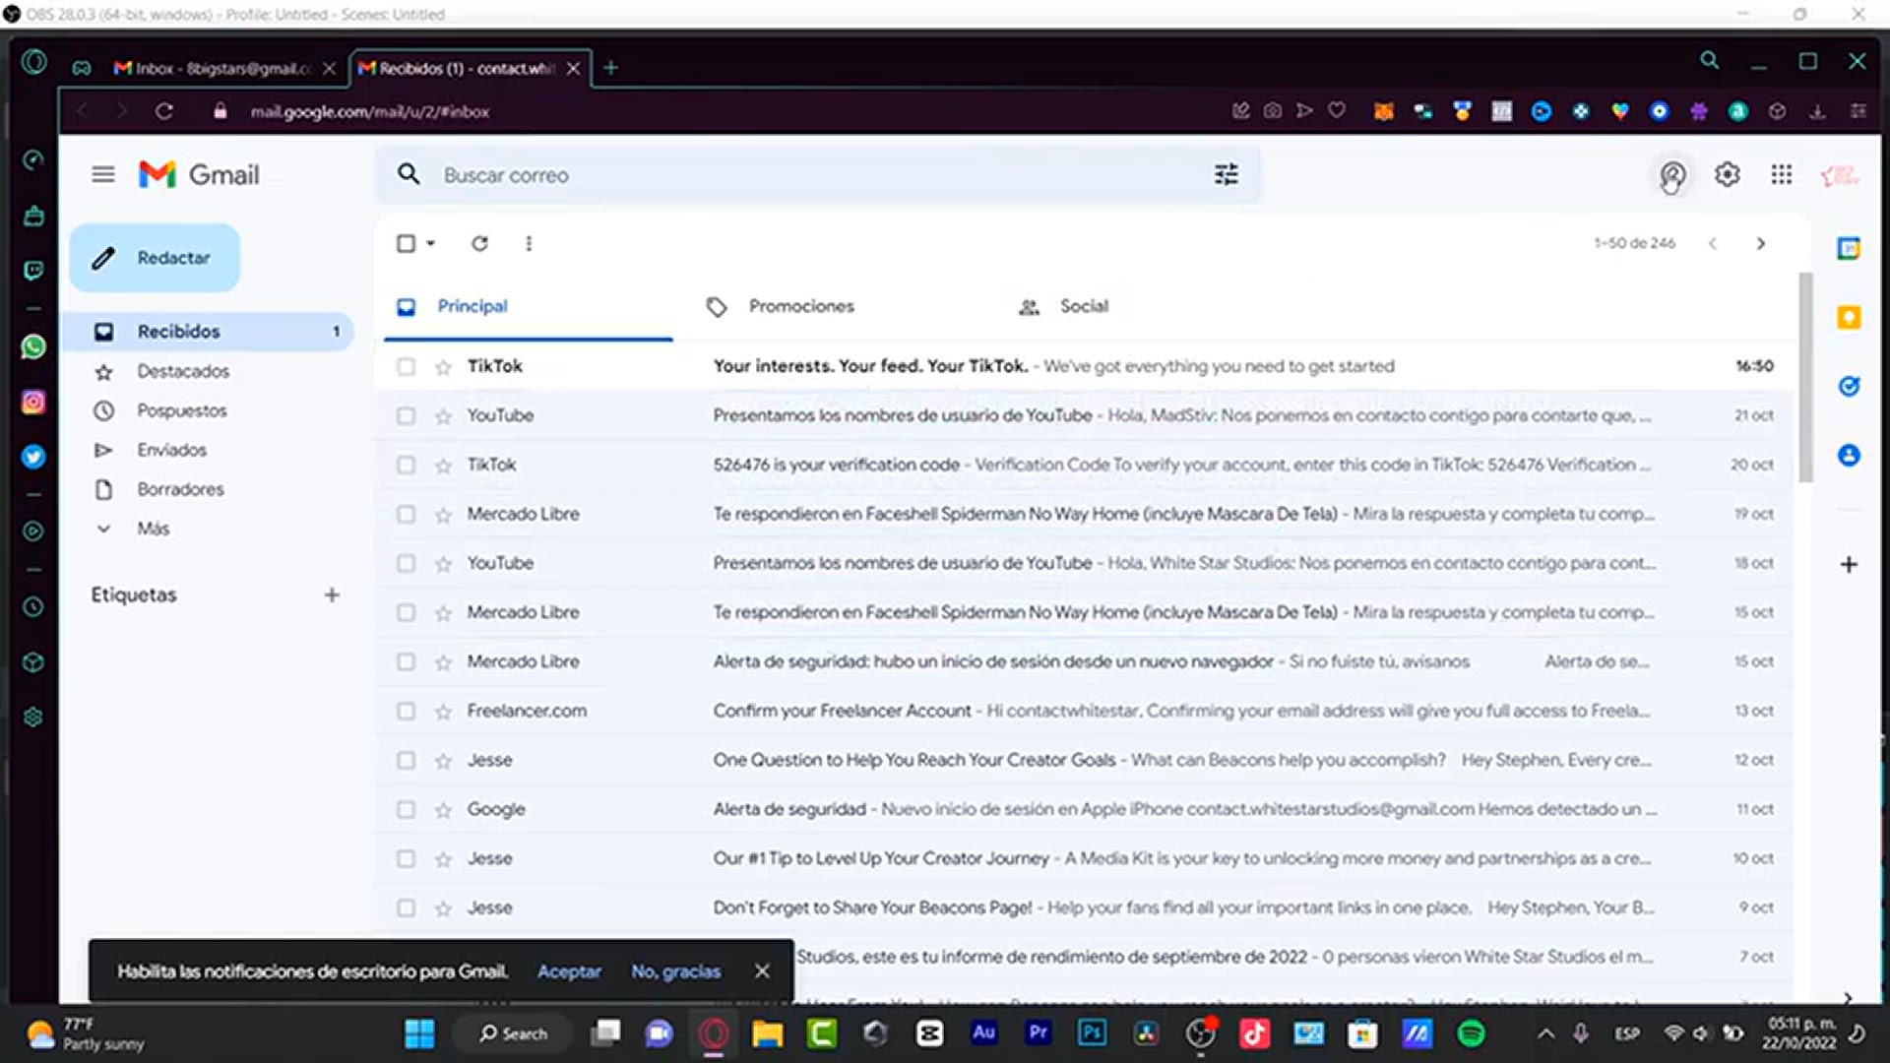
Task: Open the Recibidos inbox folder
Action: pos(209,332)
